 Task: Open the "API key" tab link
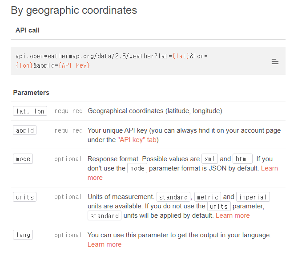click(x=137, y=140)
